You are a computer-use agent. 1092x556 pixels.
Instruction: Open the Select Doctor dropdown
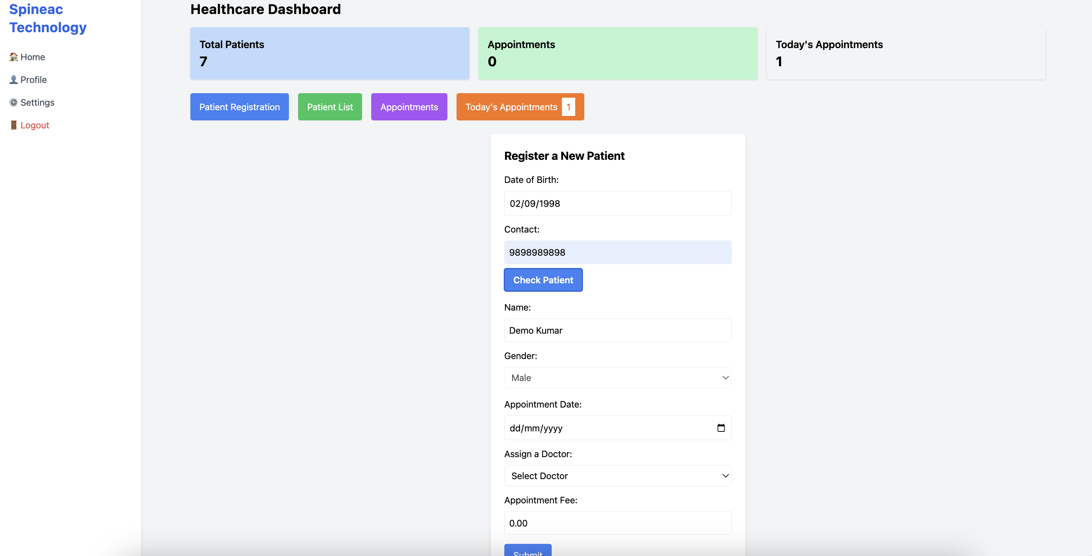point(618,476)
